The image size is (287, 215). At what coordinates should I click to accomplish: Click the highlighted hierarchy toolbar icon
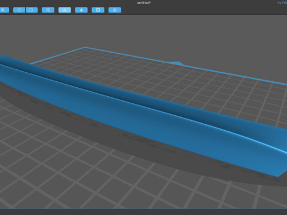(x=65, y=10)
